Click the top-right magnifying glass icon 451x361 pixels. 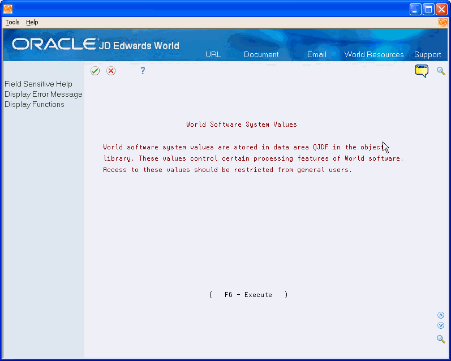tap(441, 71)
